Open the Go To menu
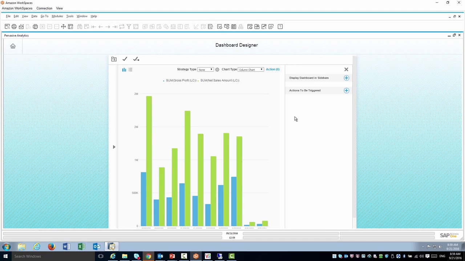 (x=44, y=16)
